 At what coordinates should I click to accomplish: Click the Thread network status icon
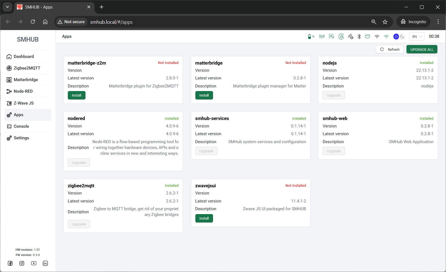pyautogui.click(x=341, y=36)
